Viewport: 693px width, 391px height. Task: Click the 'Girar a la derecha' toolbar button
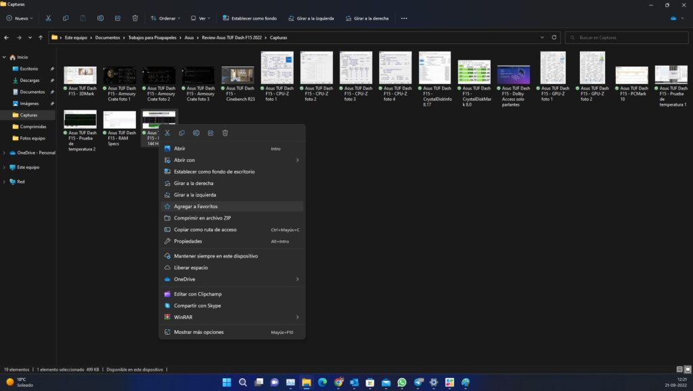click(366, 18)
